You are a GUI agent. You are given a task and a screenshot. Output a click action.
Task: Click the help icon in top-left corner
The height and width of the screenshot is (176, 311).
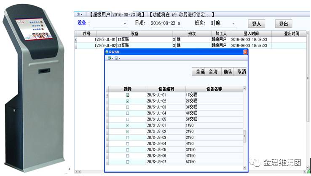(79, 14)
